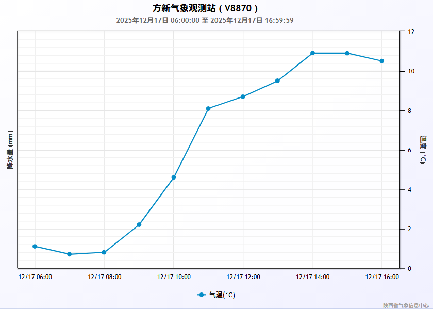The width and height of the screenshot is (433, 309).
Task: Toggle the 气温(°C) legend label
Action: pos(222,295)
